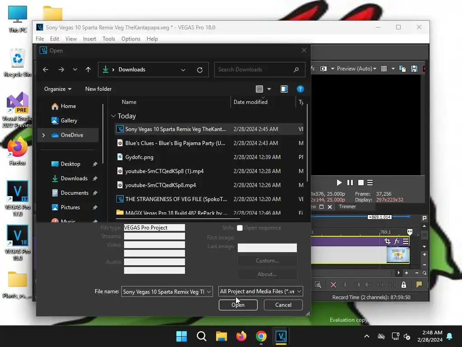Select THE STRANGENESS OF VEG FILE project
Screen dimensions: 462x347
pyautogui.click(x=208, y=199)
